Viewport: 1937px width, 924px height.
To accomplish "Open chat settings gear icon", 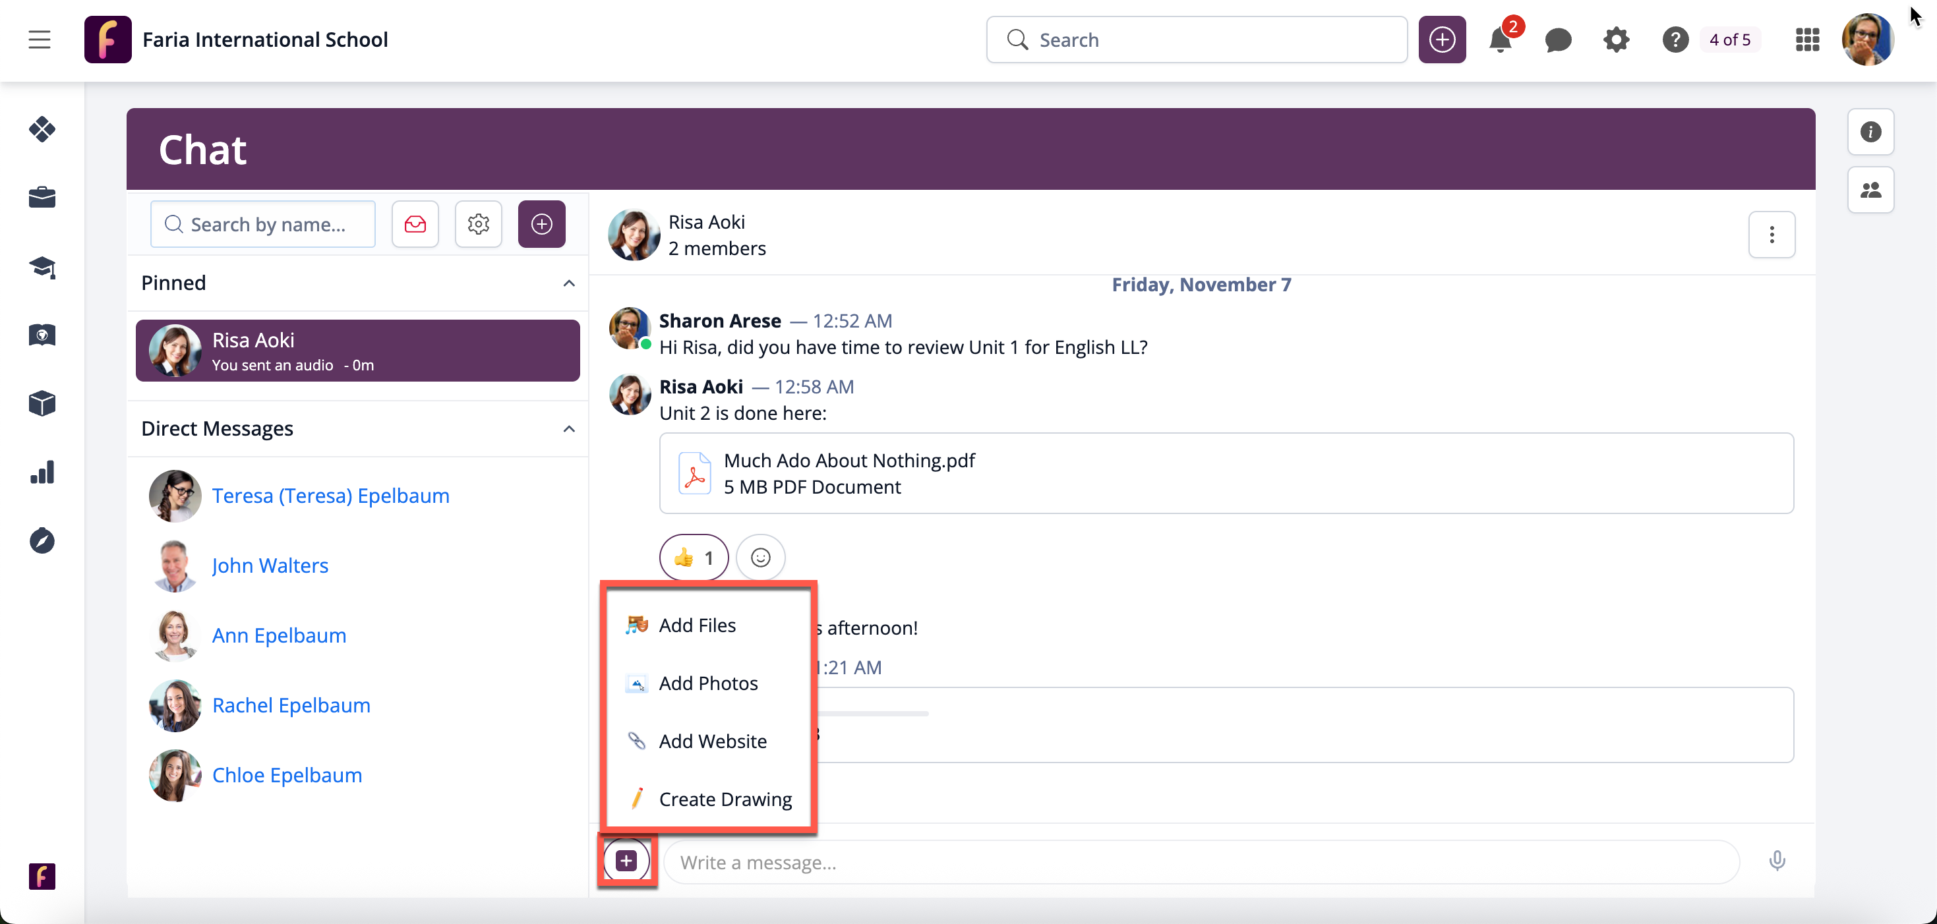I will 478,224.
